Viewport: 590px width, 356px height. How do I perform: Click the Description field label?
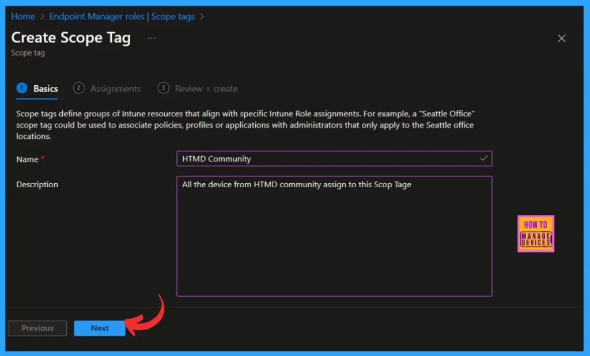point(37,184)
